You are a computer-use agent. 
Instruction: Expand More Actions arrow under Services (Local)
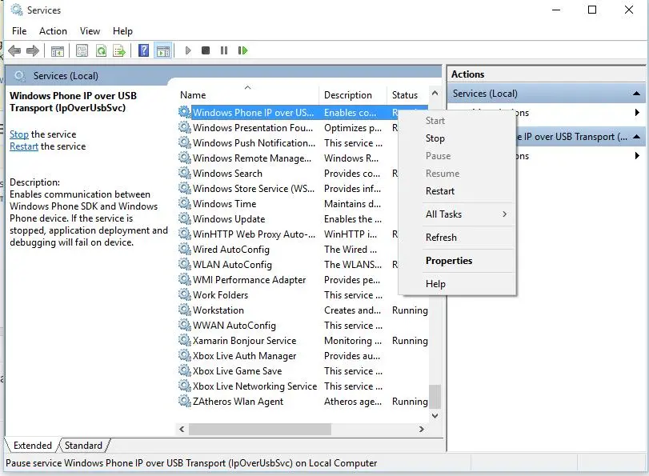637,113
